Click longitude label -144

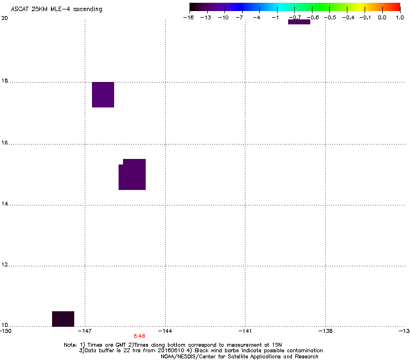165,331
